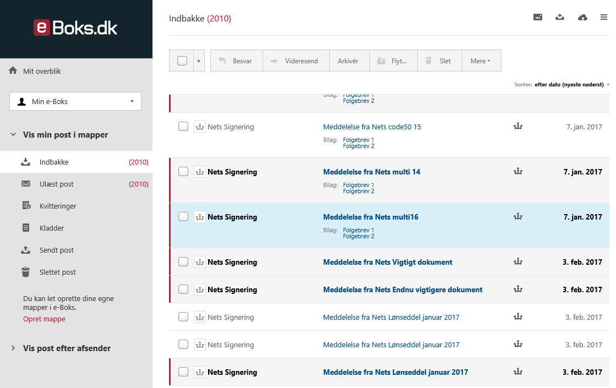This screenshot has width=616, height=388.
Task: Open the sort order dropdown efter dato
Action: 571,84
